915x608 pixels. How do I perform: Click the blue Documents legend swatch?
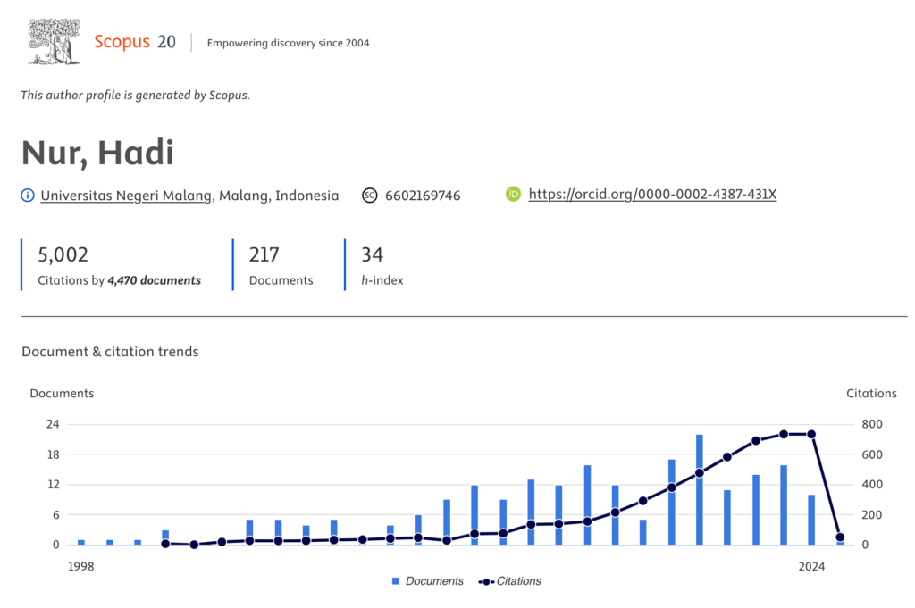[x=396, y=581]
